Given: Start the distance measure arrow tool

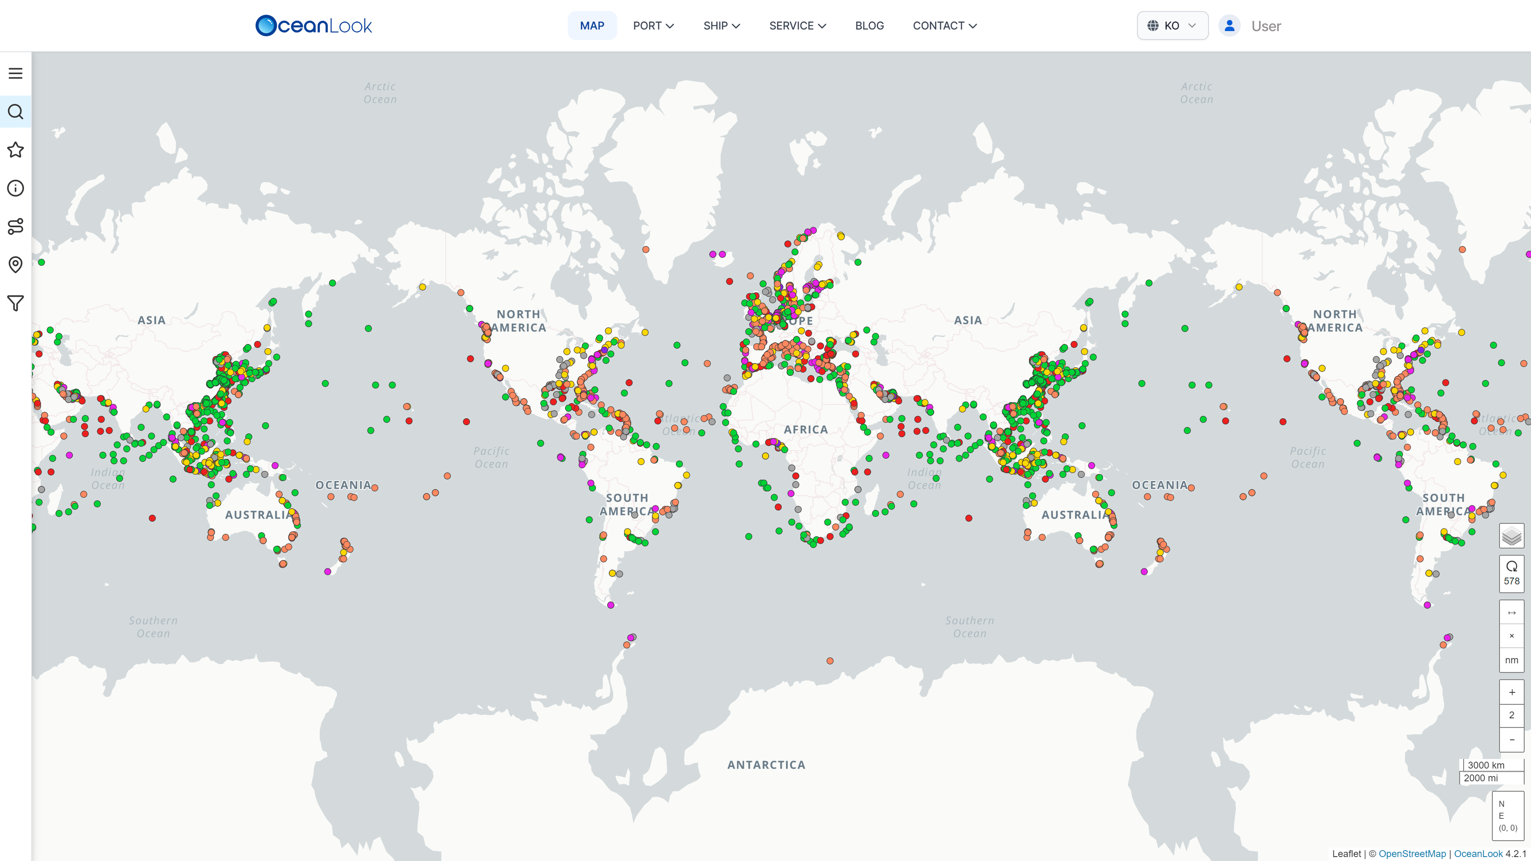Looking at the screenshot, I should (x=1511, y=613).
